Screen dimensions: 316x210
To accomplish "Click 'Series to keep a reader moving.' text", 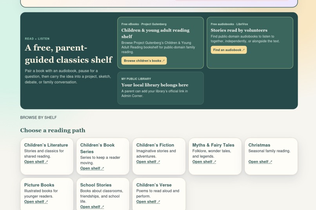I will (100, 160).
